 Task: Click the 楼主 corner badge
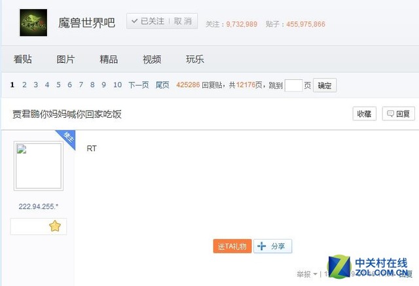[x=68, y=137]
